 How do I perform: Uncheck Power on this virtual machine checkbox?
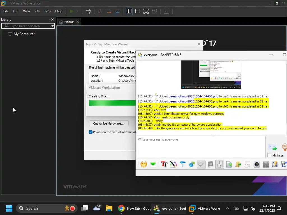click(x=91, y=132)
